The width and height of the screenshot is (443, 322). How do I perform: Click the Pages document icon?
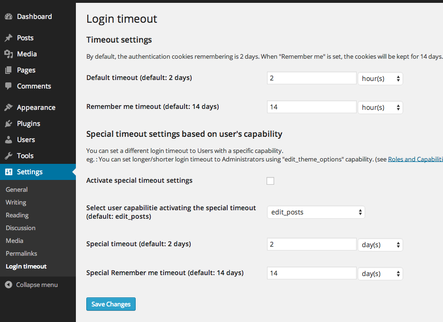click(9, 70)
